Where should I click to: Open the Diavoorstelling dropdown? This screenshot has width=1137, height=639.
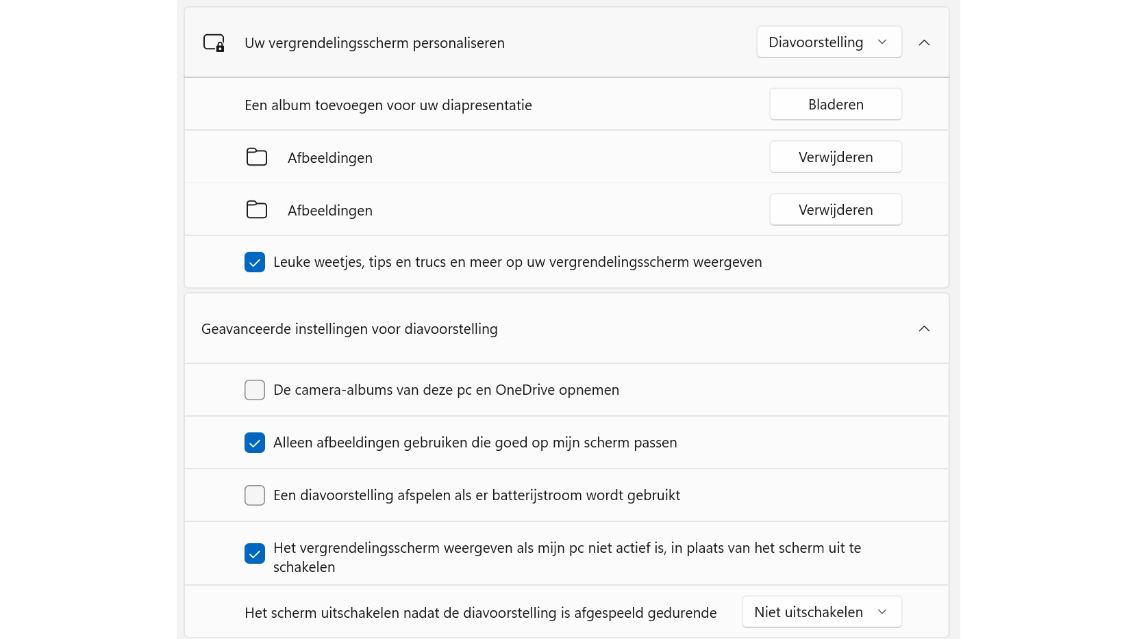click(x=829, y=42)
